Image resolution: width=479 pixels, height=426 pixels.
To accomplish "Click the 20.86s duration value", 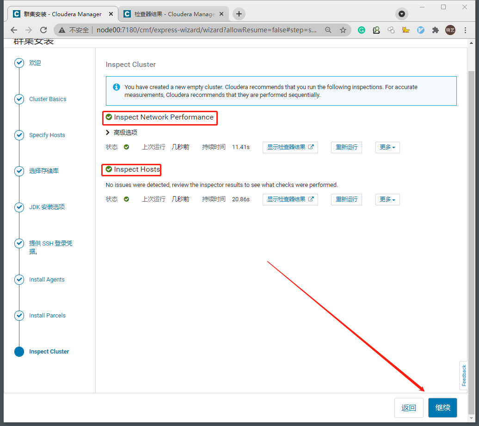I will pyautogui.click(x=241, y=199).
